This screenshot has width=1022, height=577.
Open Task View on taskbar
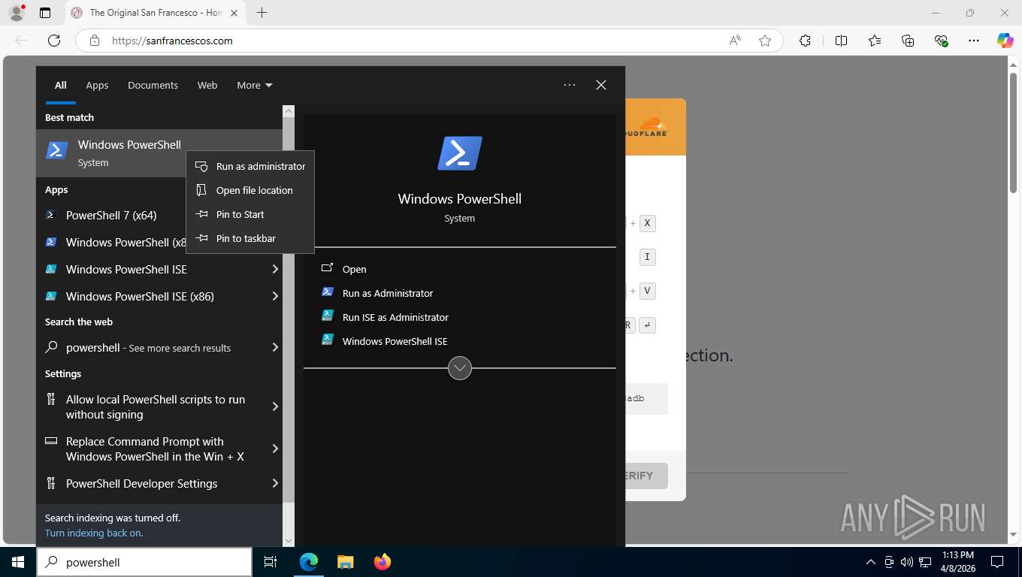click(271, 562)
